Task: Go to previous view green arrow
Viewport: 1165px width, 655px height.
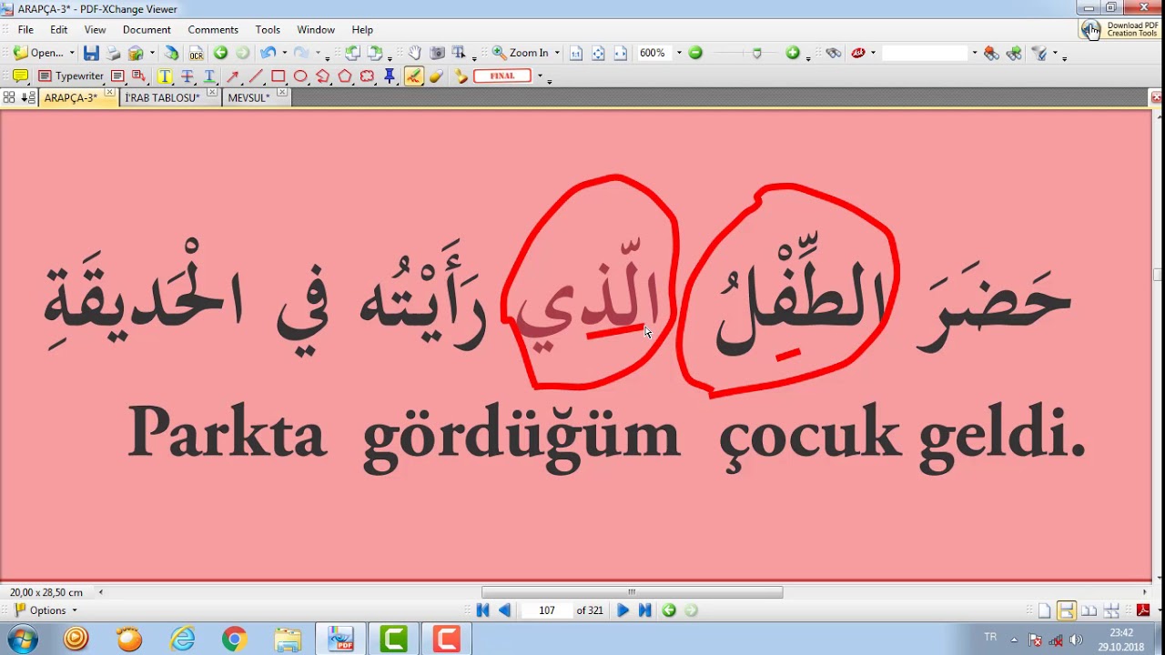Action: click(220, 53)
